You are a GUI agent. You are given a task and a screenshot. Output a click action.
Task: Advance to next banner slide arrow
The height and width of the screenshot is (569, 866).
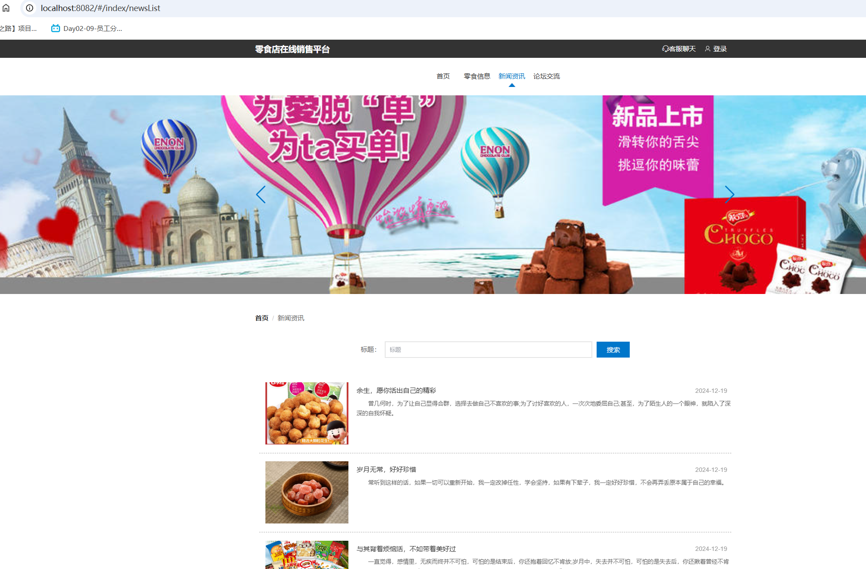pos(729,195)
